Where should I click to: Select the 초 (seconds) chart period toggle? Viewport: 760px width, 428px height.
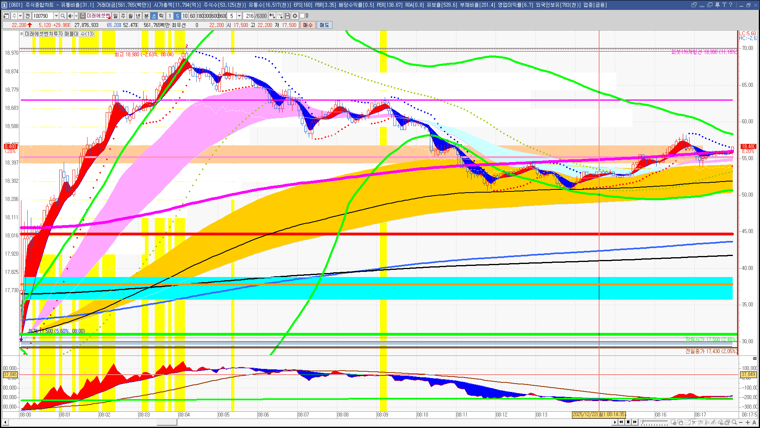154,16
